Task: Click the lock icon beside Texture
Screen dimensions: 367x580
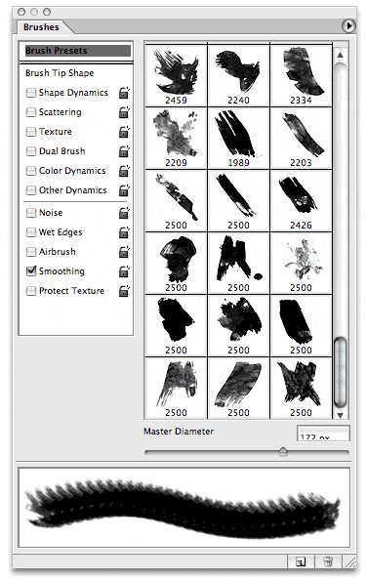Action: click(124, 132)
